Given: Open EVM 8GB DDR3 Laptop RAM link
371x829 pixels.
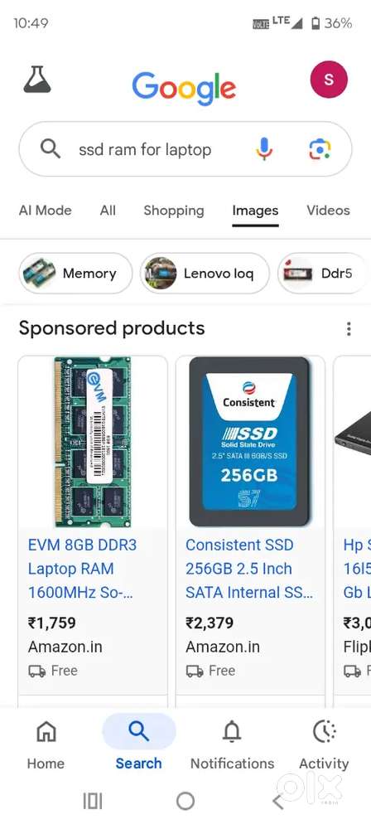Looking at the screenshot, I should [x=82, y=569].
